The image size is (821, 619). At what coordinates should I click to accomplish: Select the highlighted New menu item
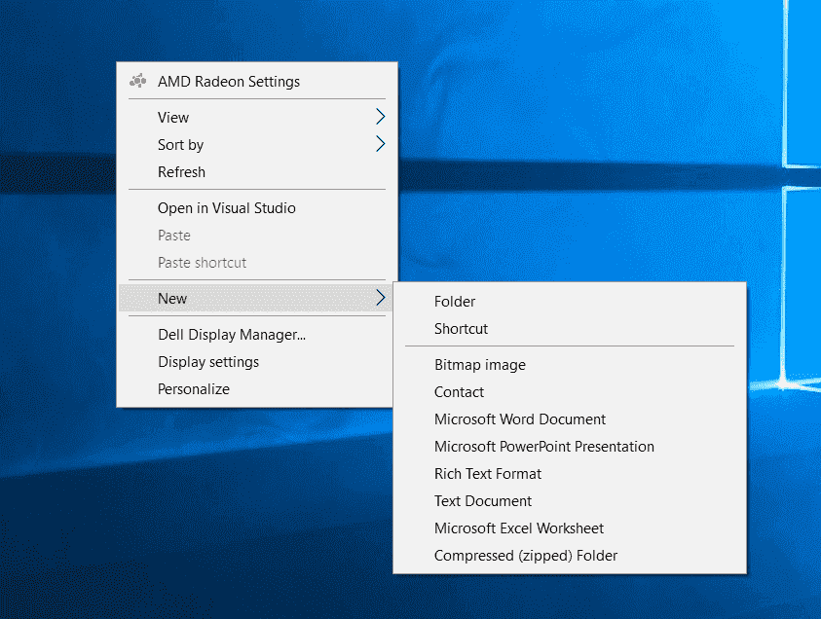tap(256, 298)
